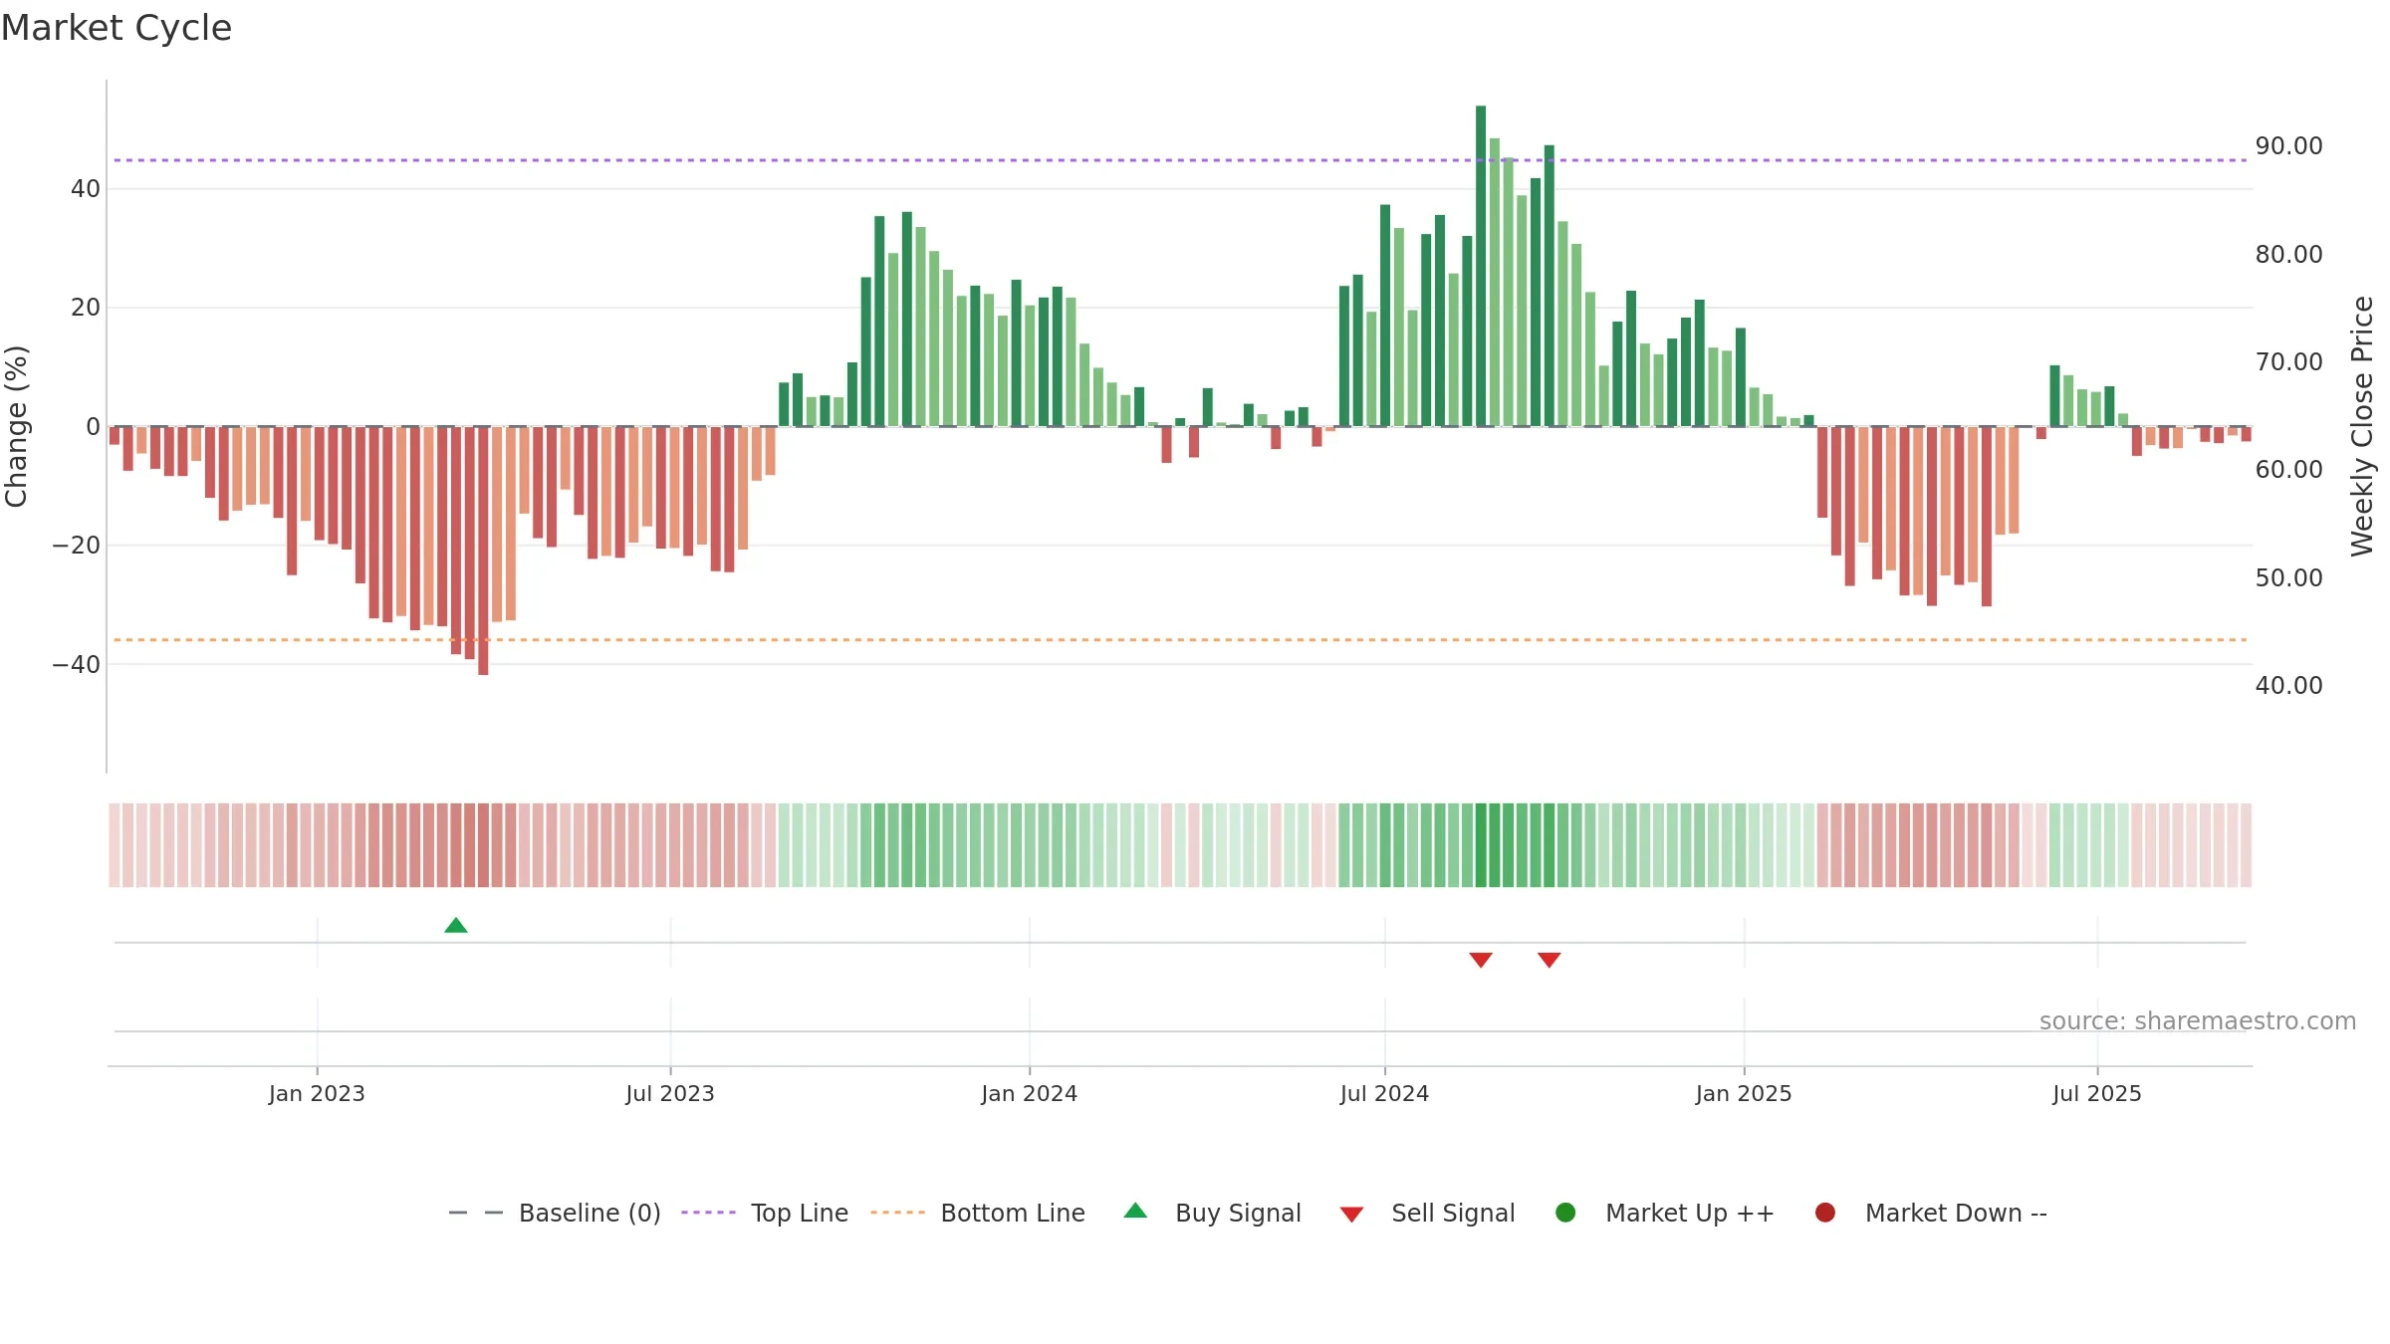Click the green circle icon in legend
Image resolution: width=2390 pixels, height=1344 pixels.
pos(1565,1213)
